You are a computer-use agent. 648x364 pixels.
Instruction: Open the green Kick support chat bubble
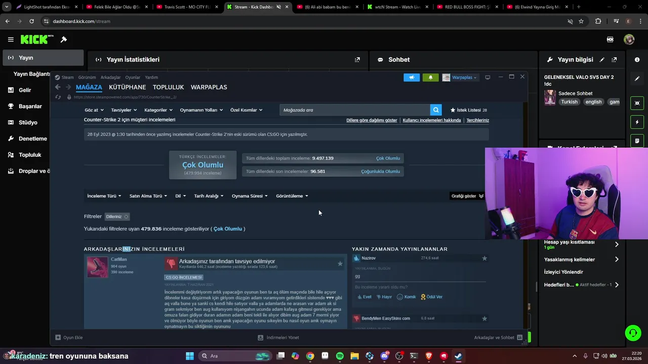point(633,333)
